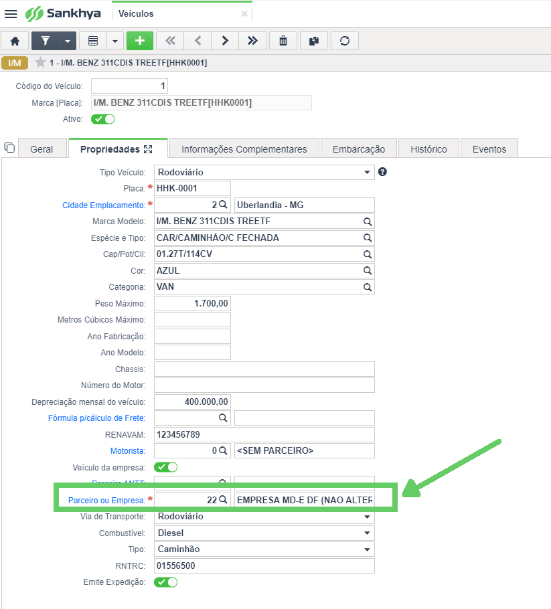The height and width of the screenshot is (609, 551).
Task: Close the Veículos tab
Action: tap(244, 14)
